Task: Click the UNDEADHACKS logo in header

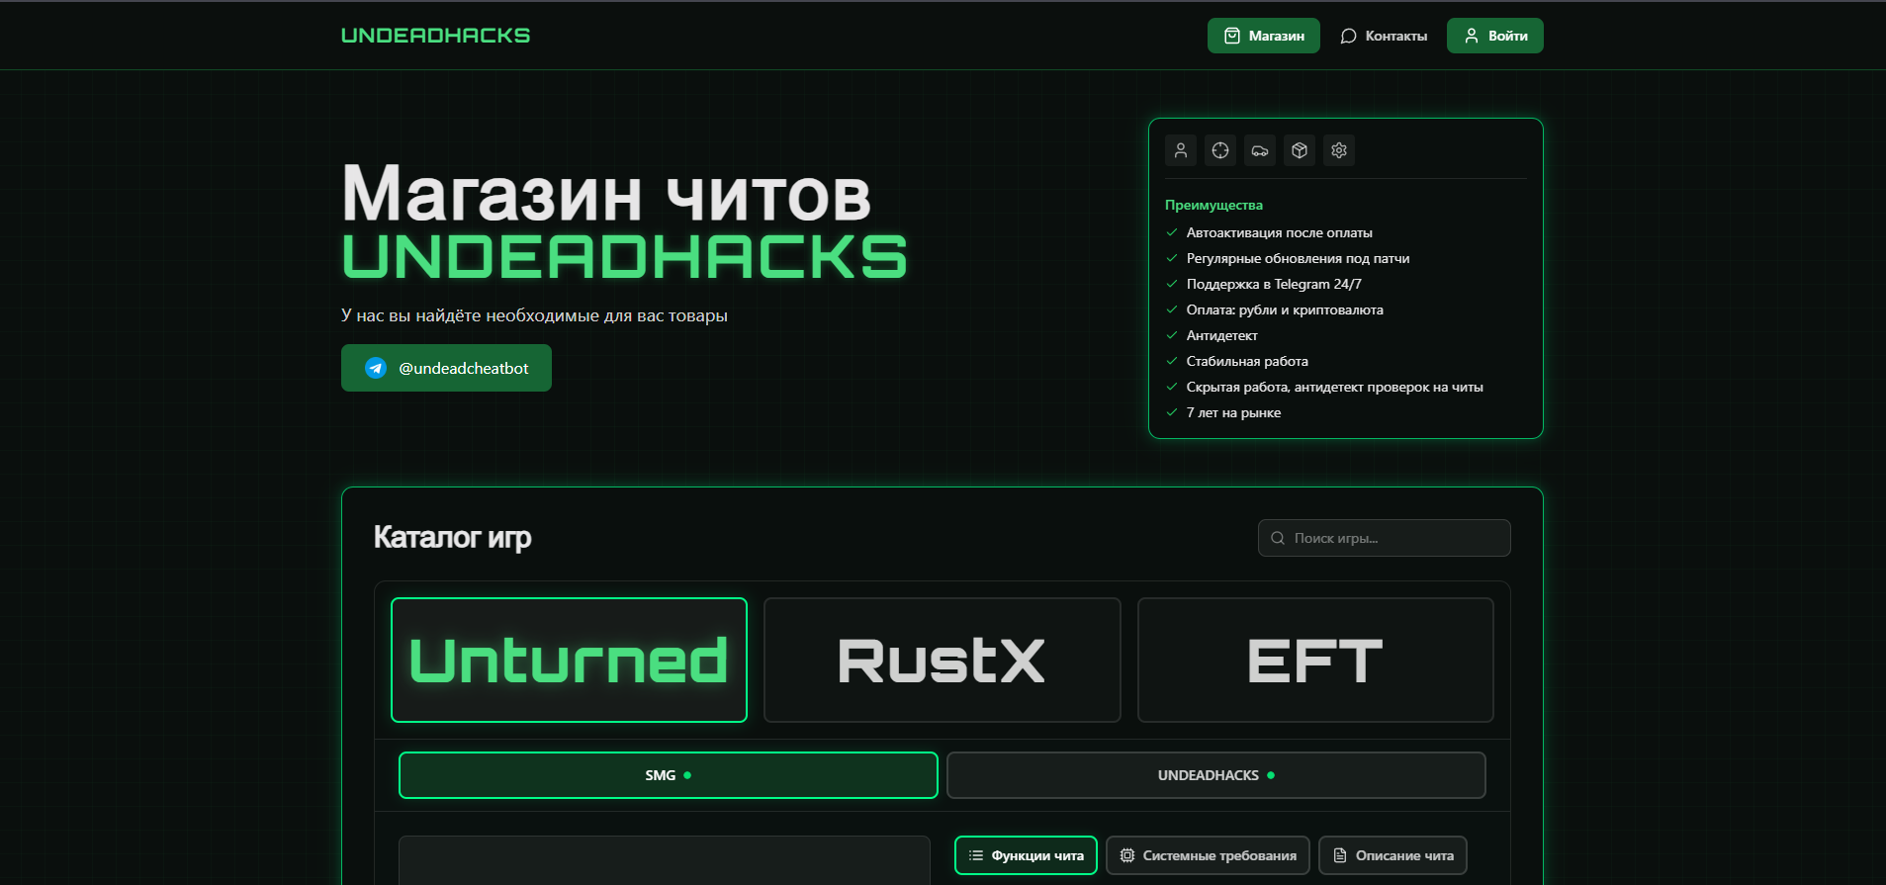Action: point(435,36)
